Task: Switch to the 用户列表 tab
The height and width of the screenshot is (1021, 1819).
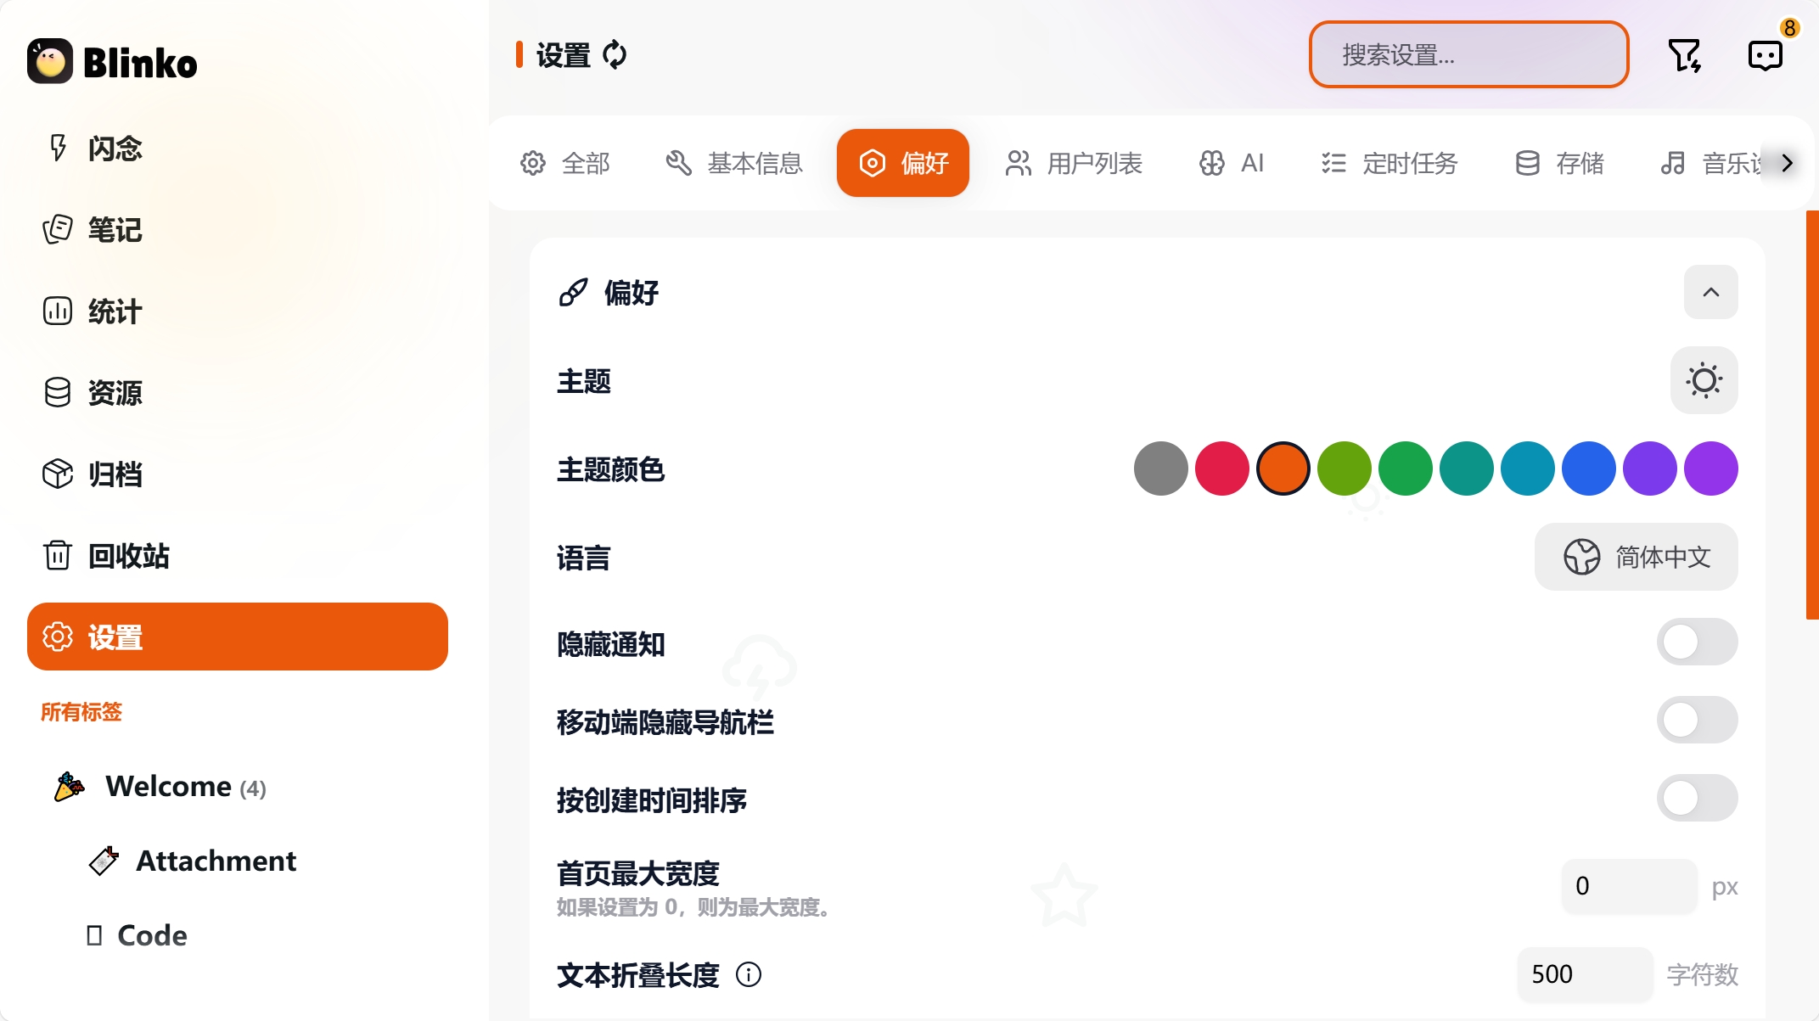Action: click(1074, 163)
